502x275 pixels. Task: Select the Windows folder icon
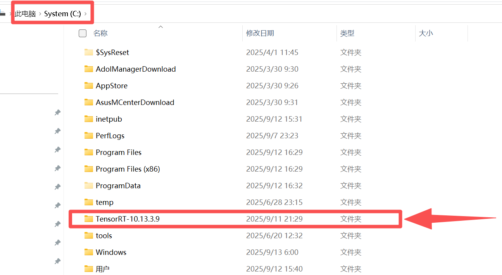[x=89, y=252]
